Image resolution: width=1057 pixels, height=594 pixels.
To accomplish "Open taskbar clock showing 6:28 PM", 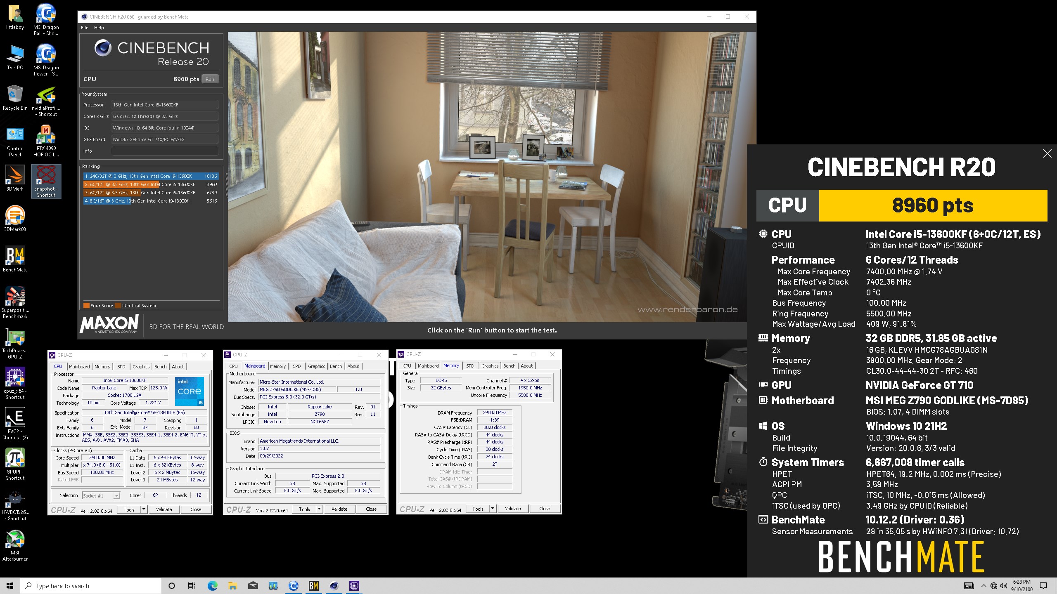I will coord(1021,586).
